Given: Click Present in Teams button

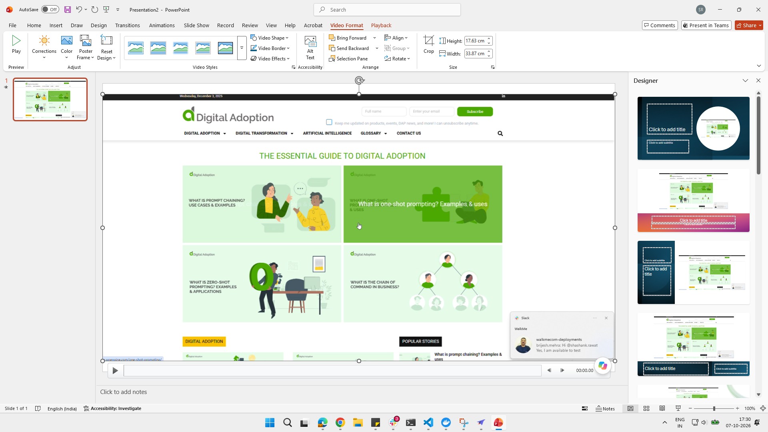Looking at the screenshot, I should pyautogui.click(x=706, y=25).
